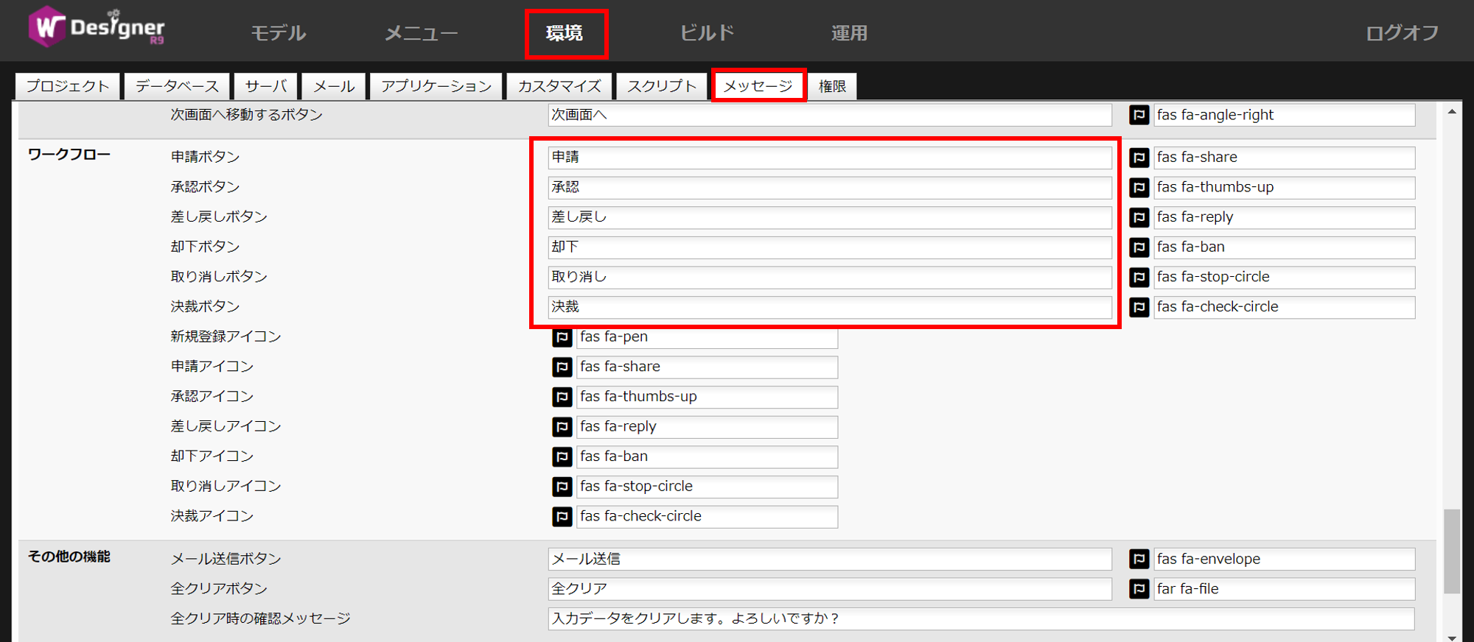Open icon picker in 申請アイコン row
Image resolution: width=1474 pixels, height=642 pixels.
pyautogui.click(x=562, y=367)
